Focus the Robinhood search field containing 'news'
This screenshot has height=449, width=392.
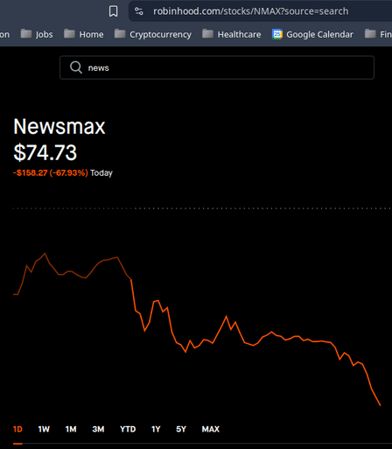pyautogui.click(x=217, y=67)
